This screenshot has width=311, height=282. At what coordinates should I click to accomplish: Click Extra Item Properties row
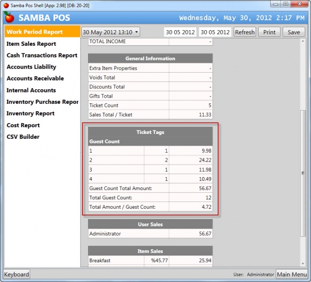150,68
